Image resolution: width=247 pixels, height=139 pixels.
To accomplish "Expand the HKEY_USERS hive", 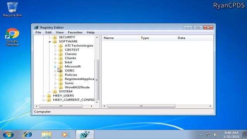I will pos(44,96).
